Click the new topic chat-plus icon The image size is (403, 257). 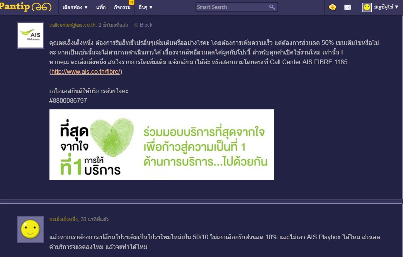[332, 7]
